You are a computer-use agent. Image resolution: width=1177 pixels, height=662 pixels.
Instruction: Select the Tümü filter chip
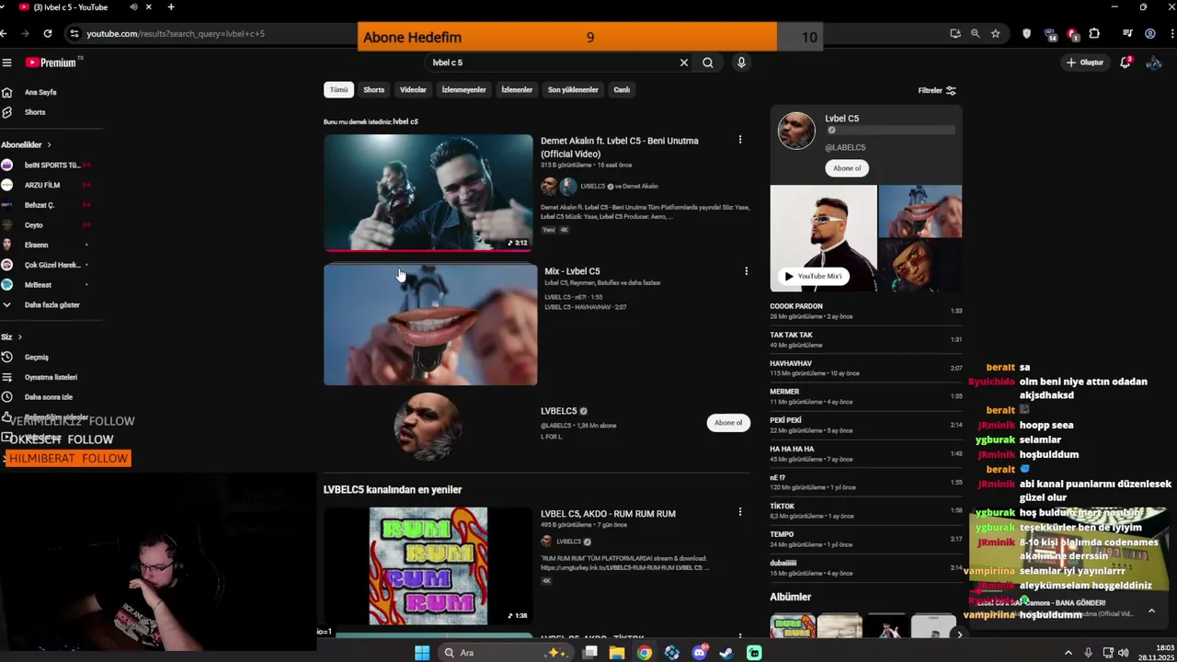pos(338,89)
